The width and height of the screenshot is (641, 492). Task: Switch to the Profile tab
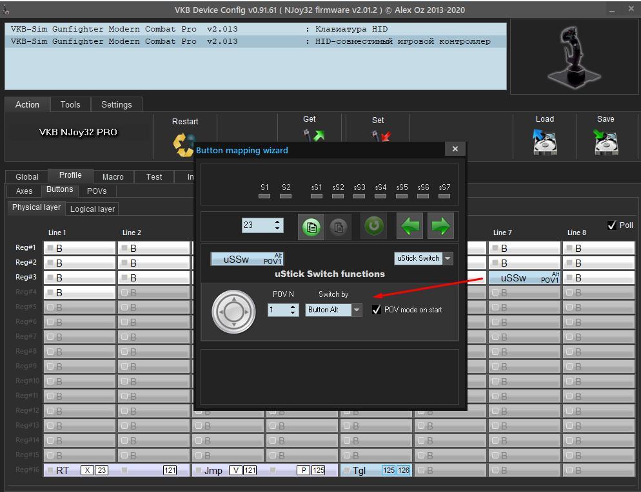click(x=70, y=175)
